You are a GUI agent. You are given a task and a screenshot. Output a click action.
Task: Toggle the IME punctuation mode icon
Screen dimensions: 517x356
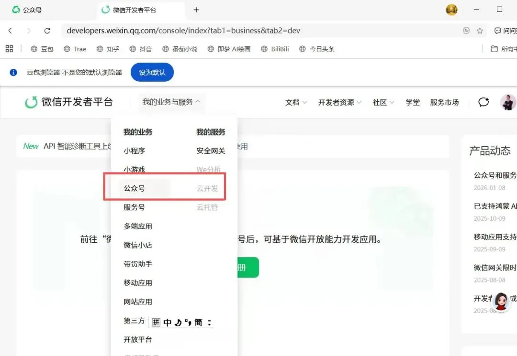point(188,322)
